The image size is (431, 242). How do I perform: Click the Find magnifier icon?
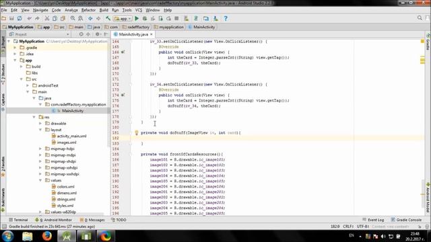pyautogui.click(x=73, y=18)
